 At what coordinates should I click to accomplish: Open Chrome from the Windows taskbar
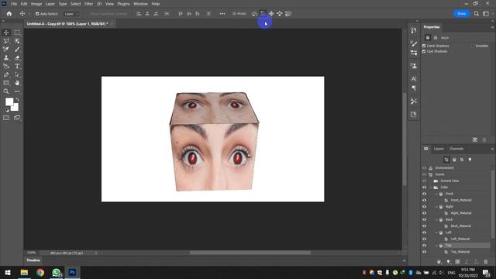40,272
